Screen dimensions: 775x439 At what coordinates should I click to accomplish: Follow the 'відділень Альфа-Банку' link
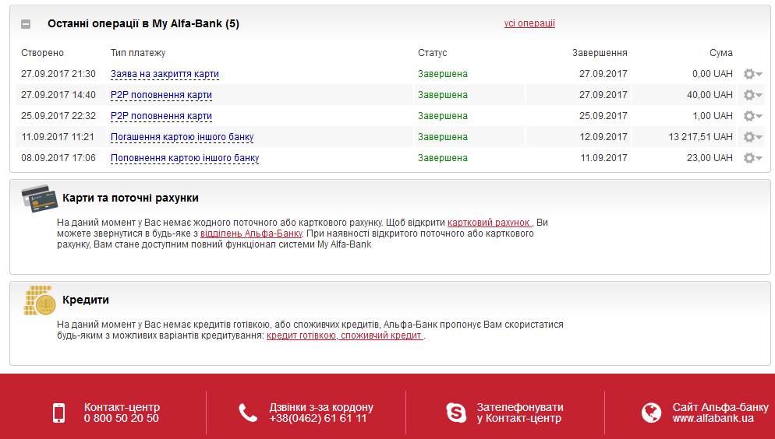coord(251,234)
